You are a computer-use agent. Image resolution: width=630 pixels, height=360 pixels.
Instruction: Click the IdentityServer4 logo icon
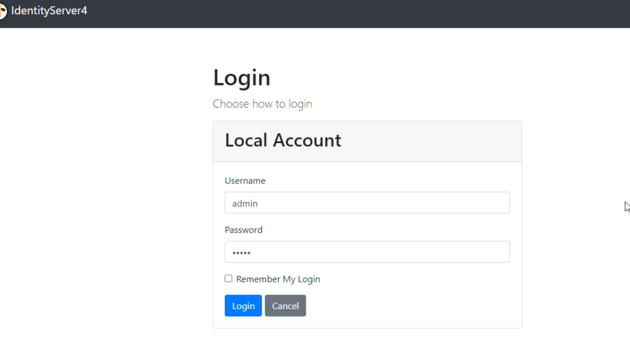point(3,11)
